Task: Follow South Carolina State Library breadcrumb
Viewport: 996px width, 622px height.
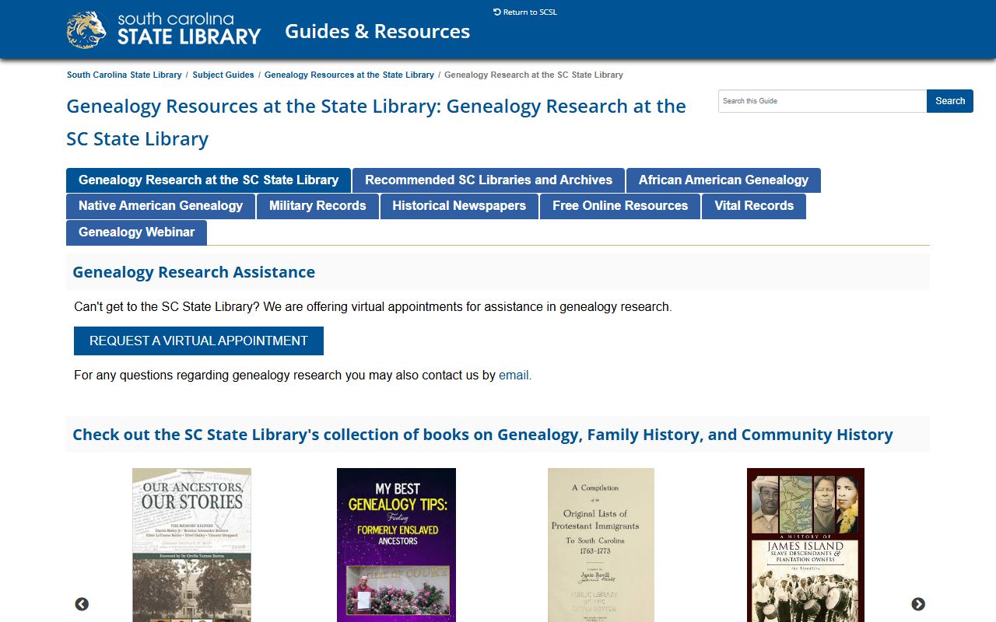Action: click(x=124, y=75)
